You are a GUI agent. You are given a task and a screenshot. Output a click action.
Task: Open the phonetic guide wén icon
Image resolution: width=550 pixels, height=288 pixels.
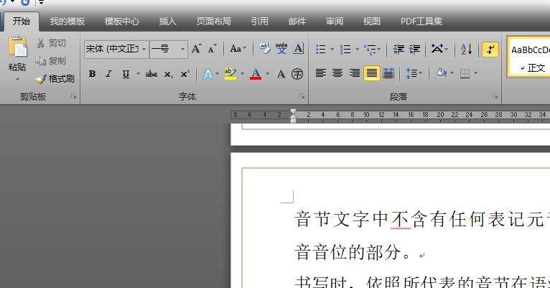[x=281, y=48]
